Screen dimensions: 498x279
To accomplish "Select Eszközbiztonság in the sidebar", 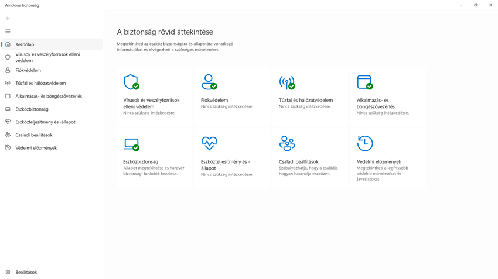I will pos(52,109).
